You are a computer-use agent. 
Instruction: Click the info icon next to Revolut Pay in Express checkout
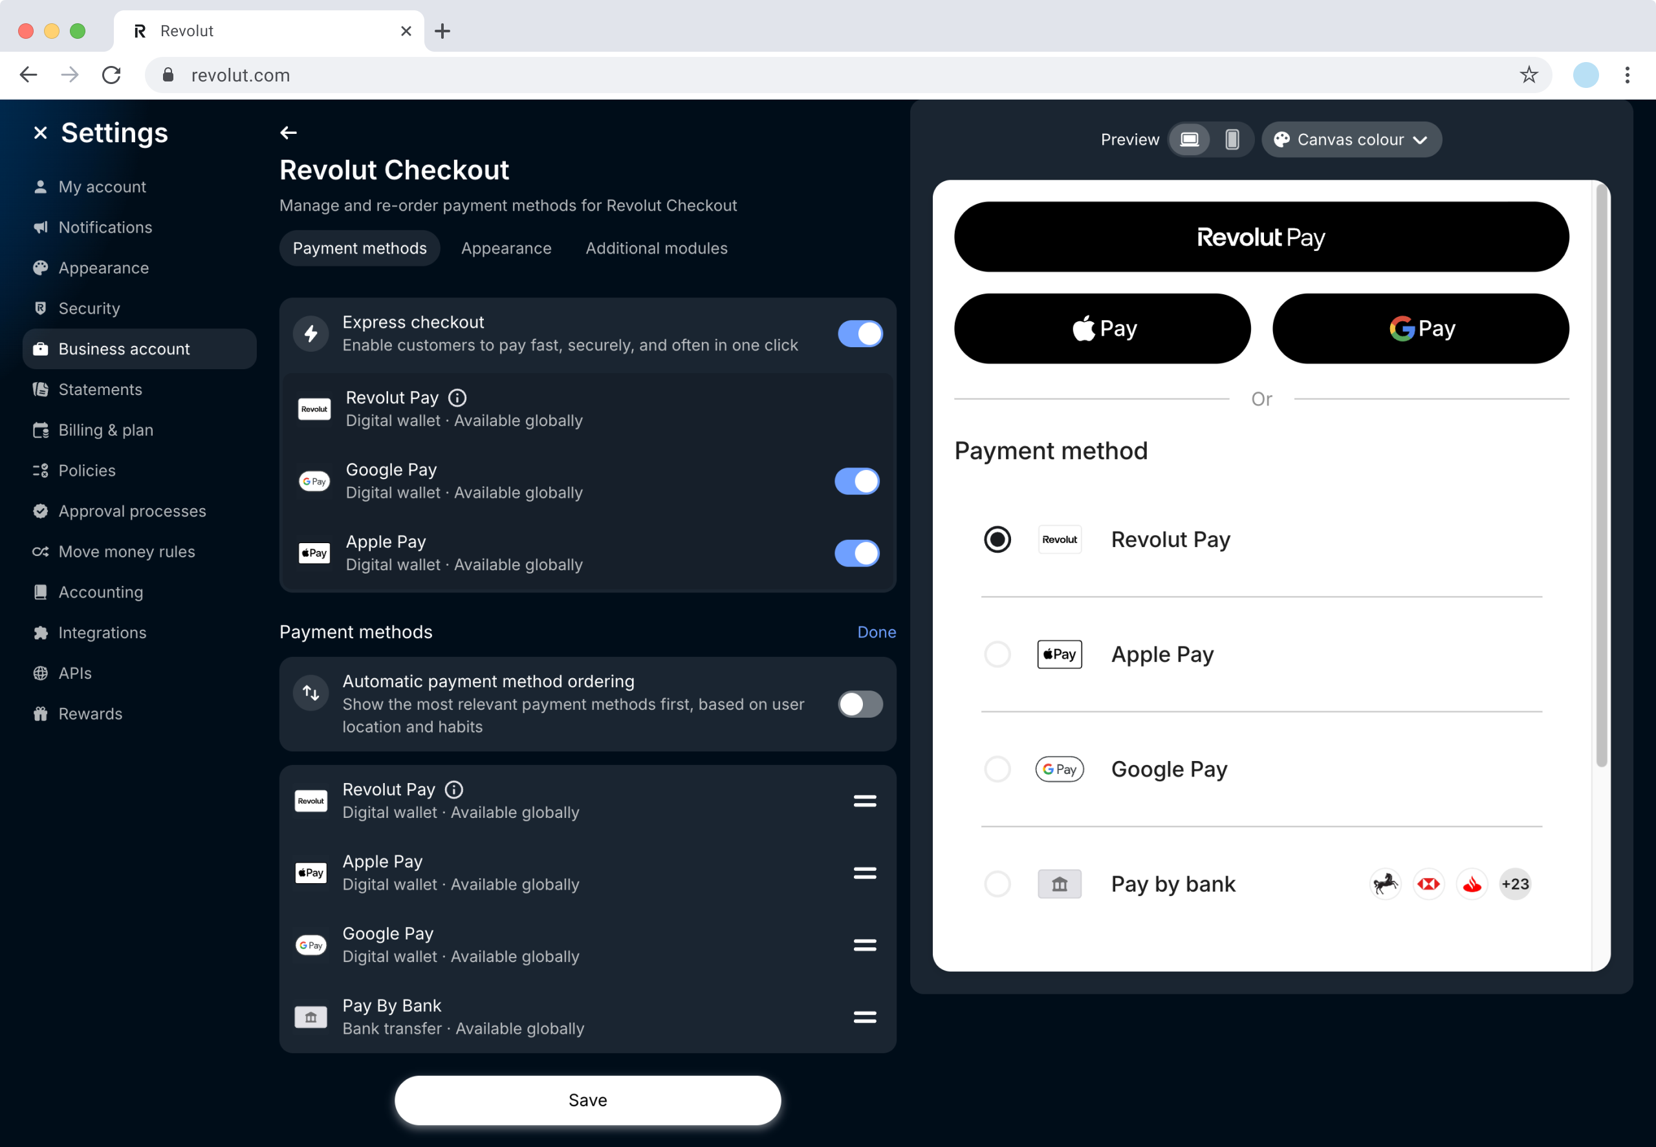(457, 398)
